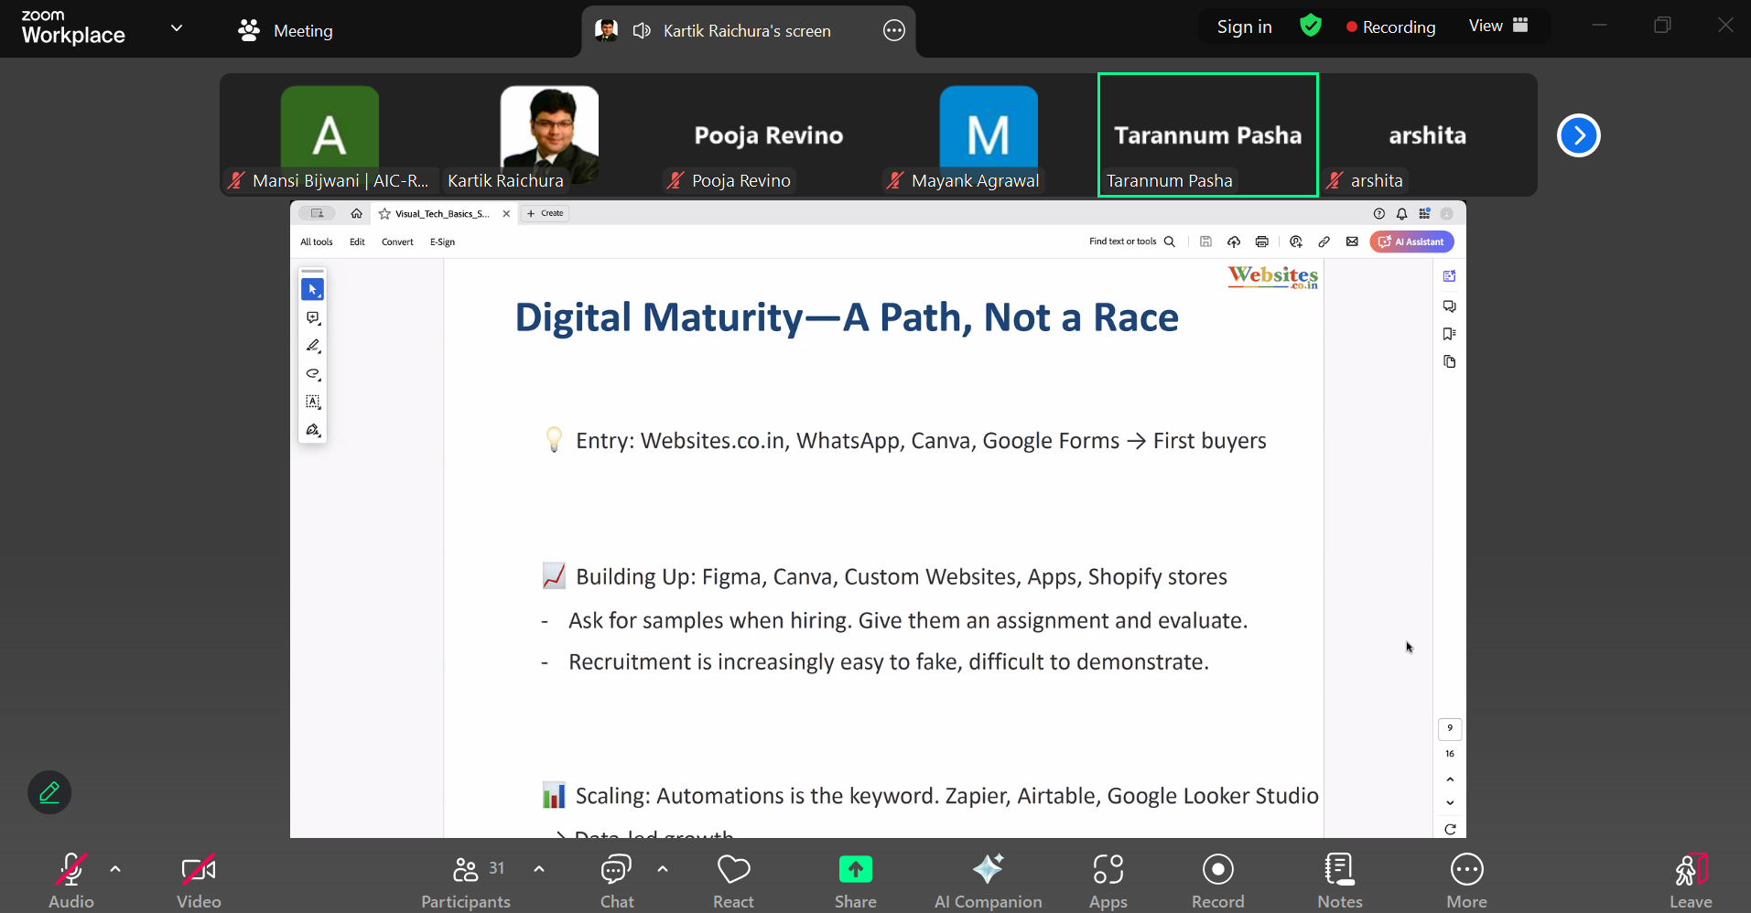Open the Chat panel
The image size is (1751, 913).
tap(617, 880)
